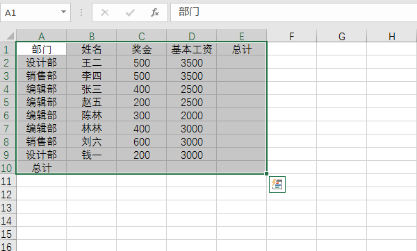Click the Insert Function fx icon

click(155, 12)
